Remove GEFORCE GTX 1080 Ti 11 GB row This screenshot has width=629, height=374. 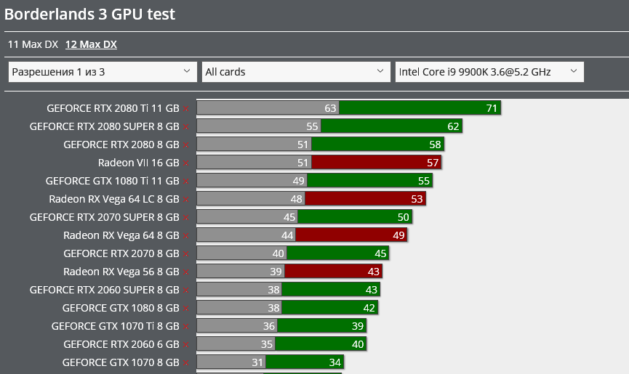[185, 182]
